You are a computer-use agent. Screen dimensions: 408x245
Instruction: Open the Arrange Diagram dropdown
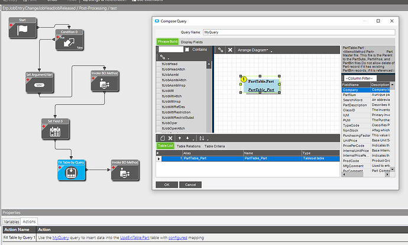[x=253, y=50]
